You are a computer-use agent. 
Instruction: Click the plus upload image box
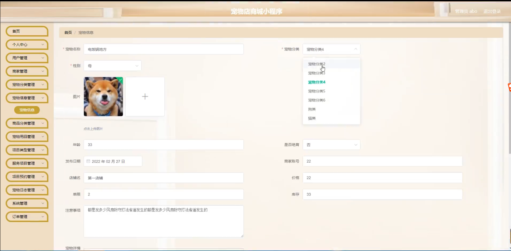click(145, 97)
